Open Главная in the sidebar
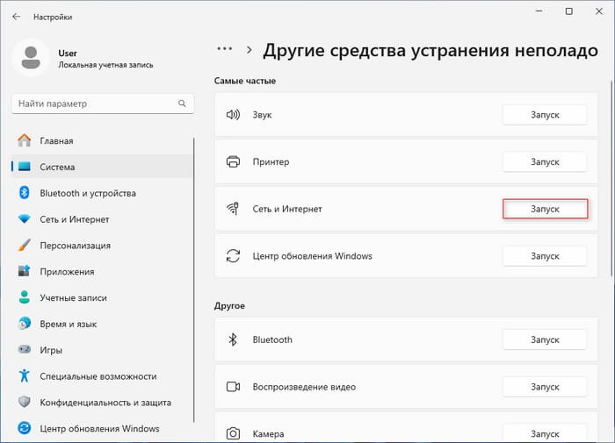The width and height of the screenshot is (615, 443). (103, 140)
